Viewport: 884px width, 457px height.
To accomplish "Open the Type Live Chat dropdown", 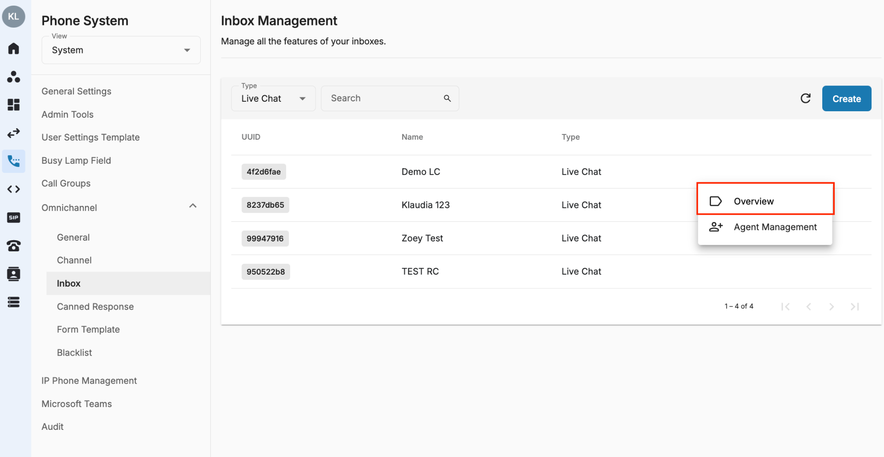I will (273, 98).
